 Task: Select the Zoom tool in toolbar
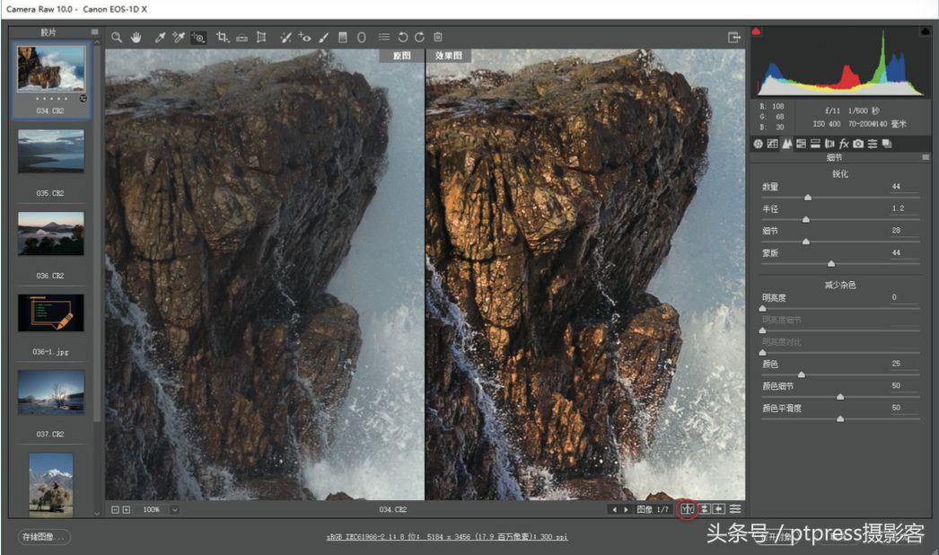pyautogui.click(x=117, y=38)
